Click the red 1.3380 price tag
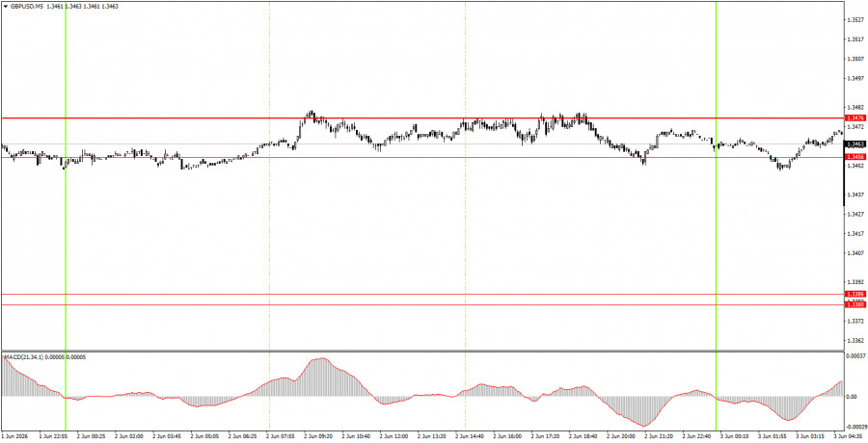The width and height of the screenshot is (868, 443). click(x=855, y=304)
